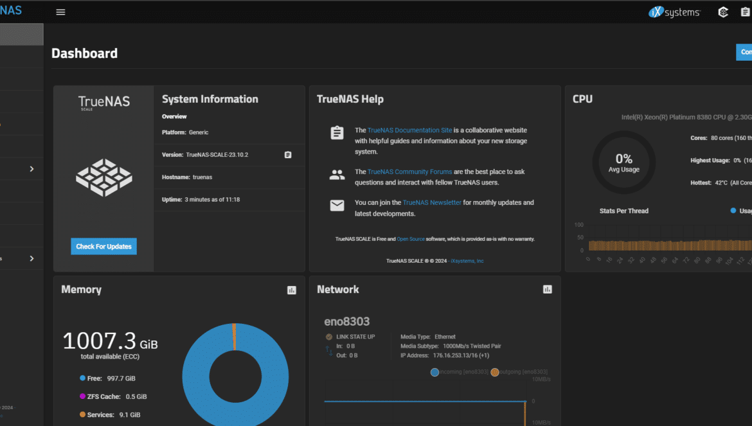Select the Platform: Generic row
Screen dimensions: 752x426
(x=229, y=133)
